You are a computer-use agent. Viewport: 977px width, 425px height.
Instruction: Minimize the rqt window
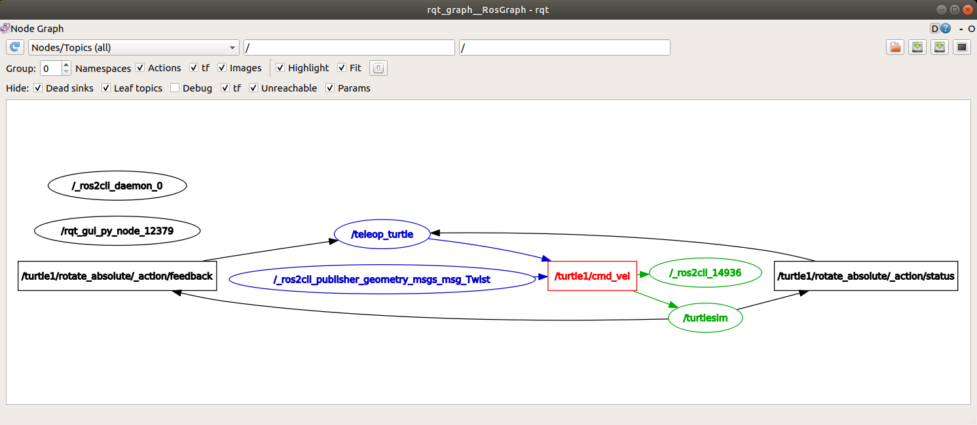941,9
